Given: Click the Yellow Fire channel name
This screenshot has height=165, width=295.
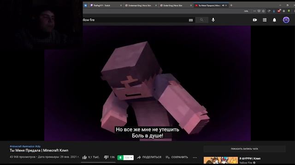Looking at the screenshot, I should [246, 163].
